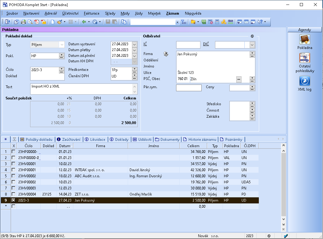Click the help pointer question icon
Screen dimensions: 323x239
click(x=260, y=22)
